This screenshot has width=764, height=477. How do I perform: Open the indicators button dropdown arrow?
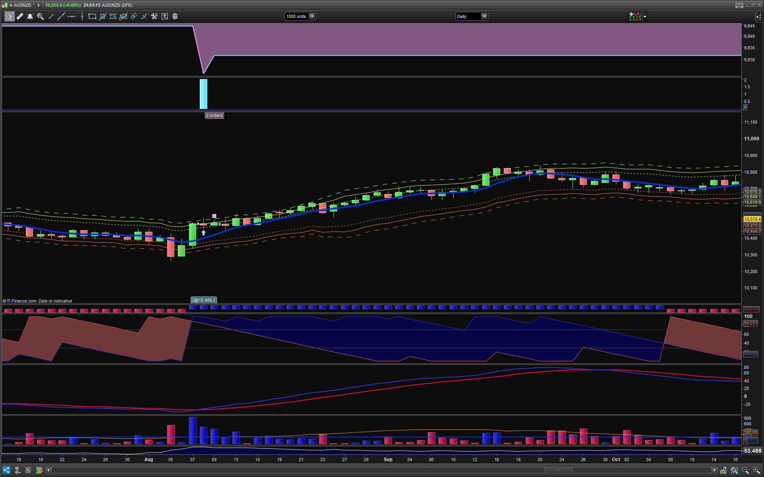pyautogui.click(x=645, y=16)
